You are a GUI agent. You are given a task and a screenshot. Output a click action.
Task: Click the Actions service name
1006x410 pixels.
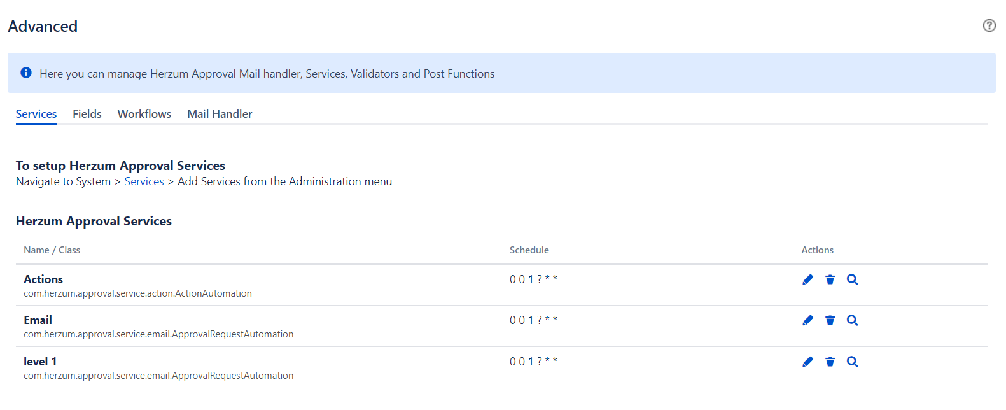pos(43,279)
